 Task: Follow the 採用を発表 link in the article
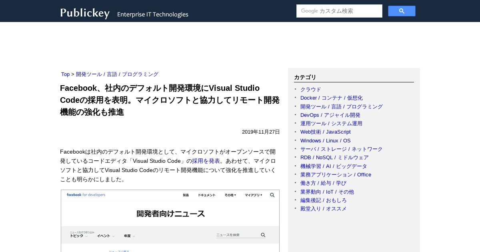click(206, 161)
